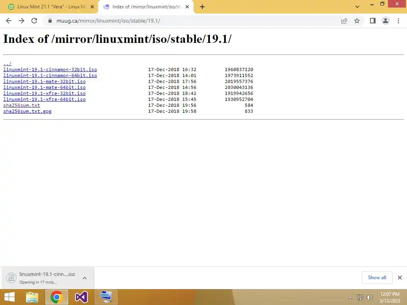This screenshot has height=305, width=407.
Task: Share this page icon
Action: click(344, 21)
